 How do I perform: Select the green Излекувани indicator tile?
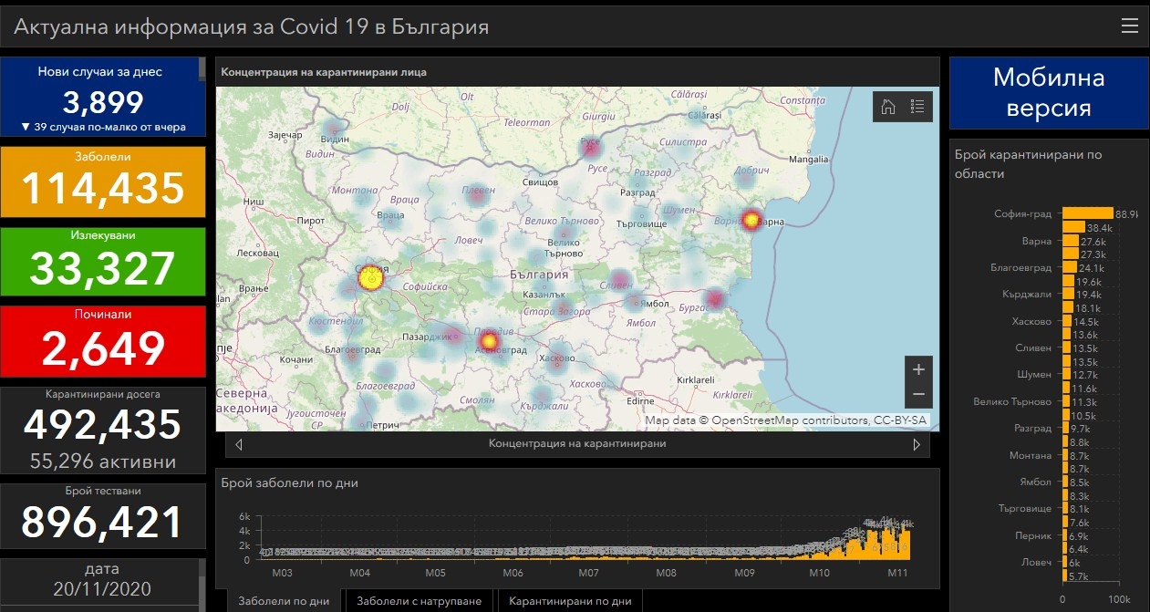click(x=102, y=261)
